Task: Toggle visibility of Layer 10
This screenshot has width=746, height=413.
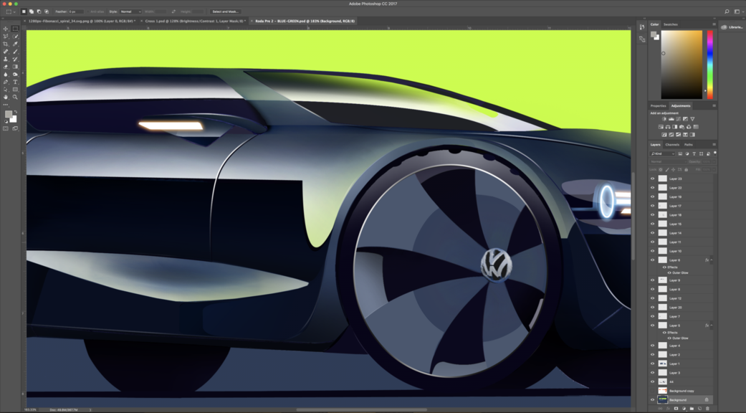Action: click(652, 251)
